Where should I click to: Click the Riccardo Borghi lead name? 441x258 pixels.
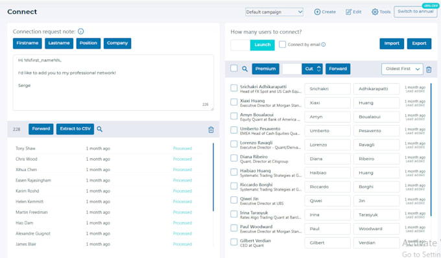coord(256,185)
